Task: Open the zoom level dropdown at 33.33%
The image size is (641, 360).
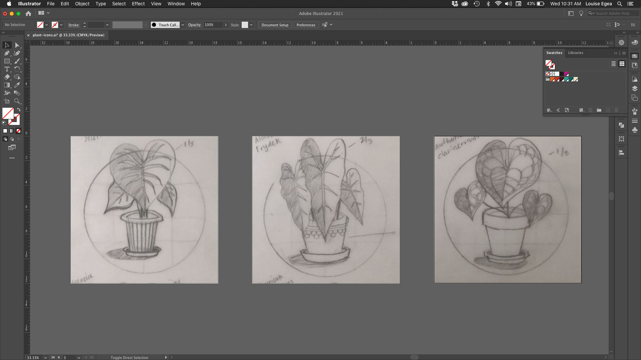Action: pos(45,357)
